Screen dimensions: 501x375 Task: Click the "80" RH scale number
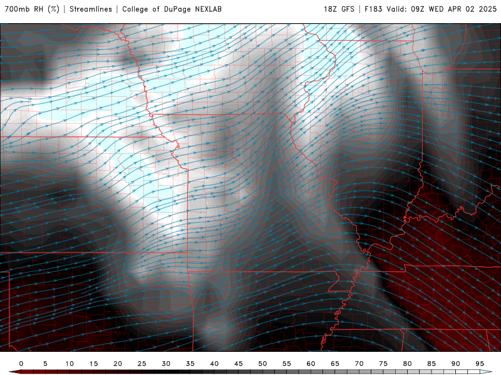point(407,364)
